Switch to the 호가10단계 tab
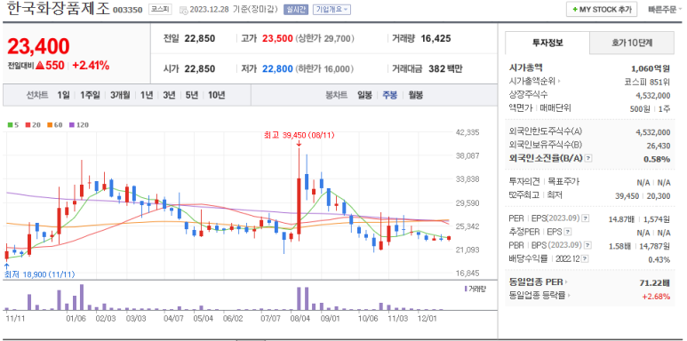The width and height of the screenshot is (687, 341). (x=632, y=43)
